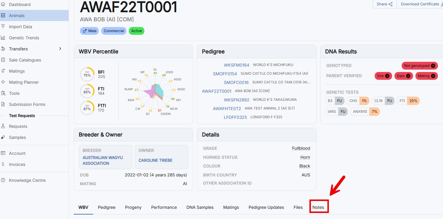
Task: Click the share nodes icon beside Share
Action: [391, 4]
